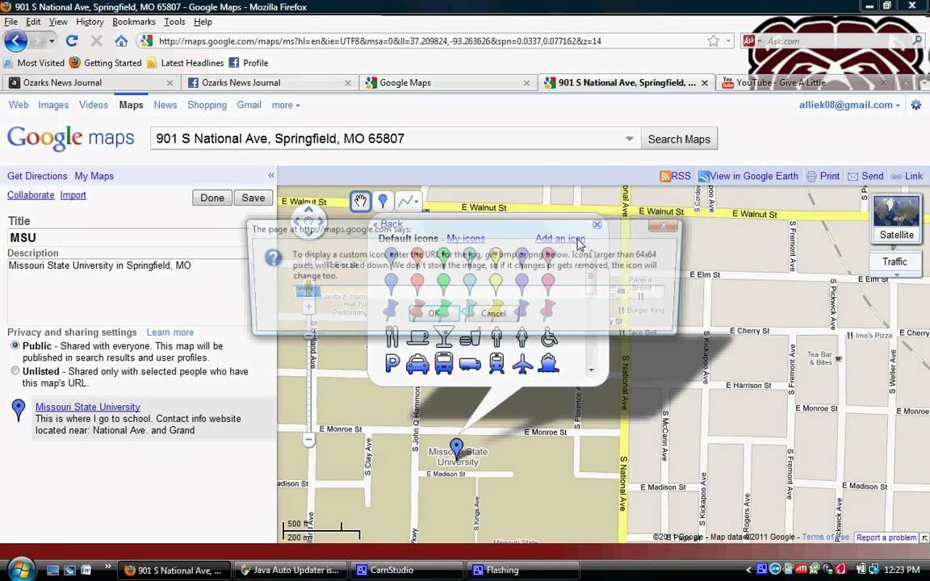Open CamStudio from the taskbar

[407, 571]
